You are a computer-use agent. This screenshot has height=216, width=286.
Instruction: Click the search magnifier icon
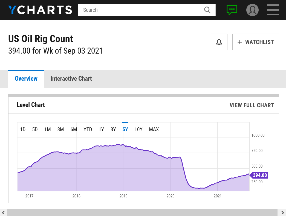207,10
